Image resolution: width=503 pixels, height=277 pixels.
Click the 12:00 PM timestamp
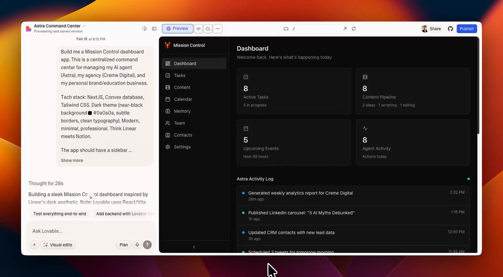click(456, 232)
